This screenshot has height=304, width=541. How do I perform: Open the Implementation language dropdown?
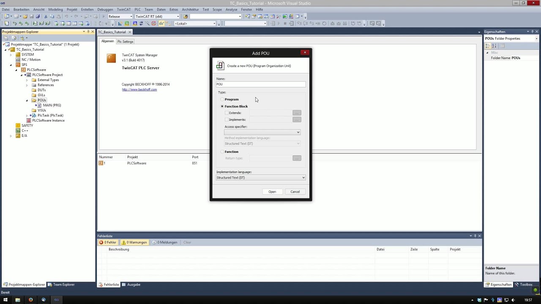(261, 178)
